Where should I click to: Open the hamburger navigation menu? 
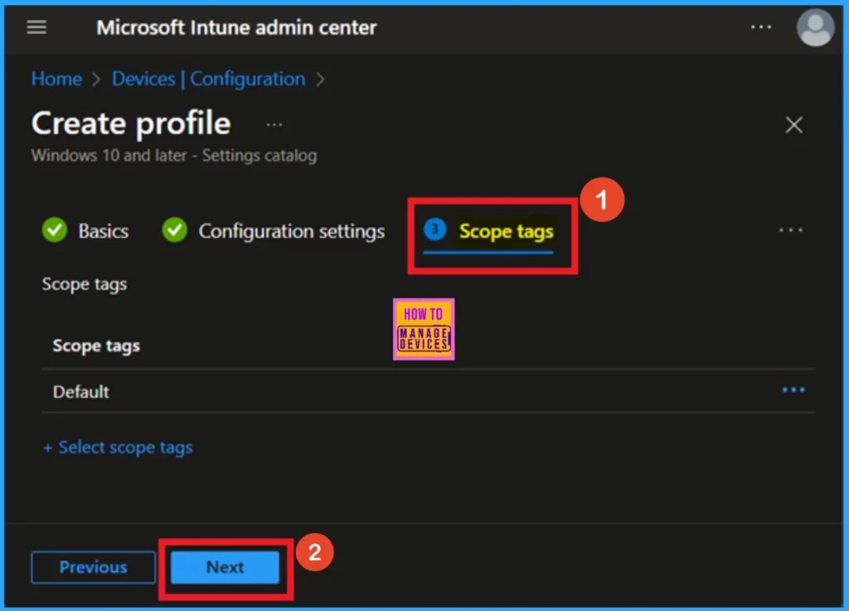click(x=36, y=27)
